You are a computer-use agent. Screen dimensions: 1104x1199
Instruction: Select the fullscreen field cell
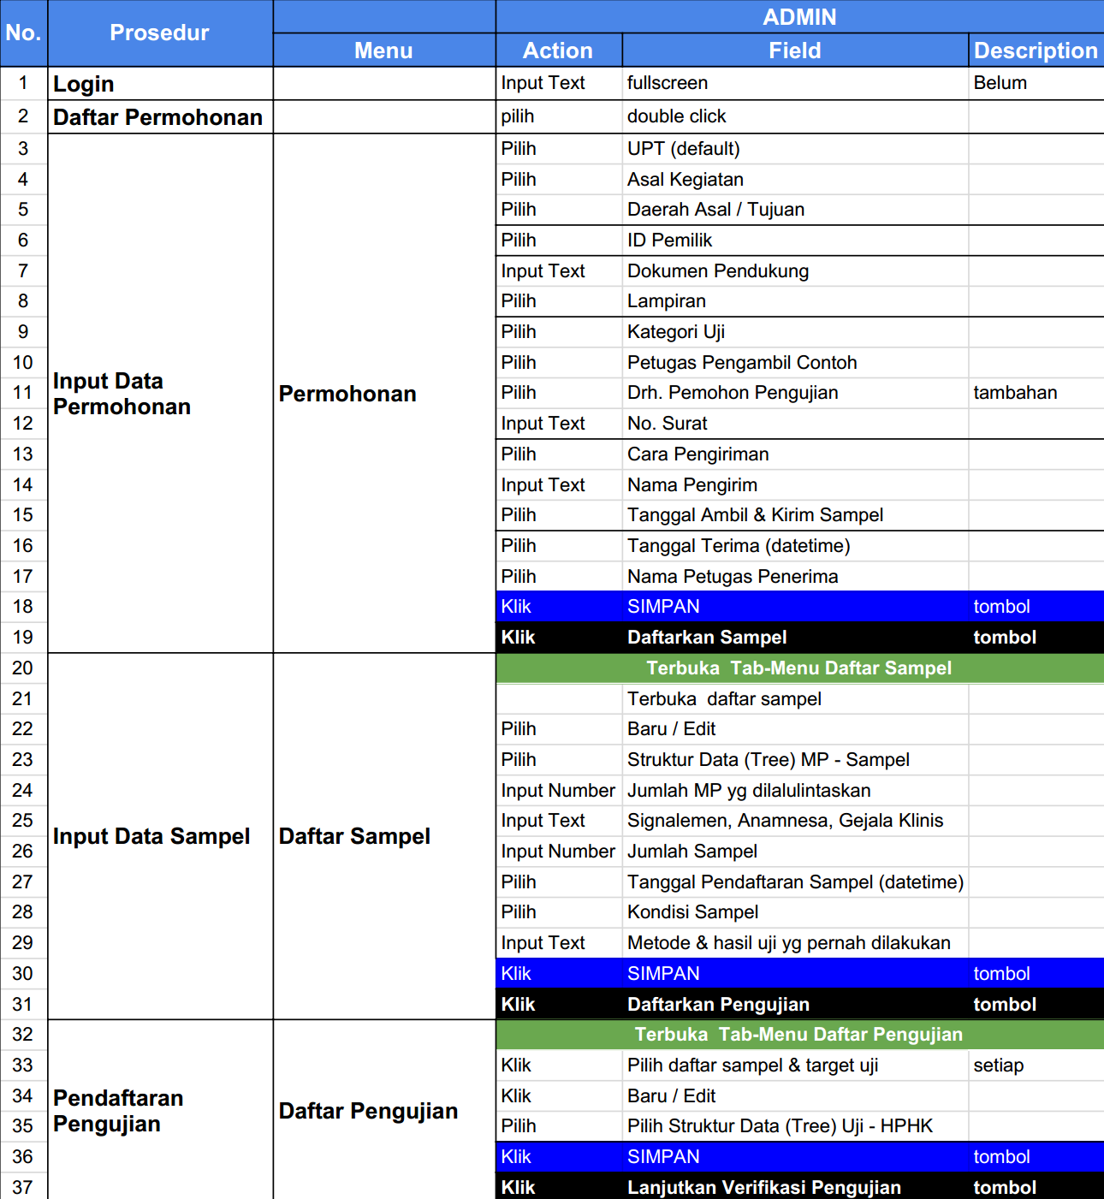794,83
